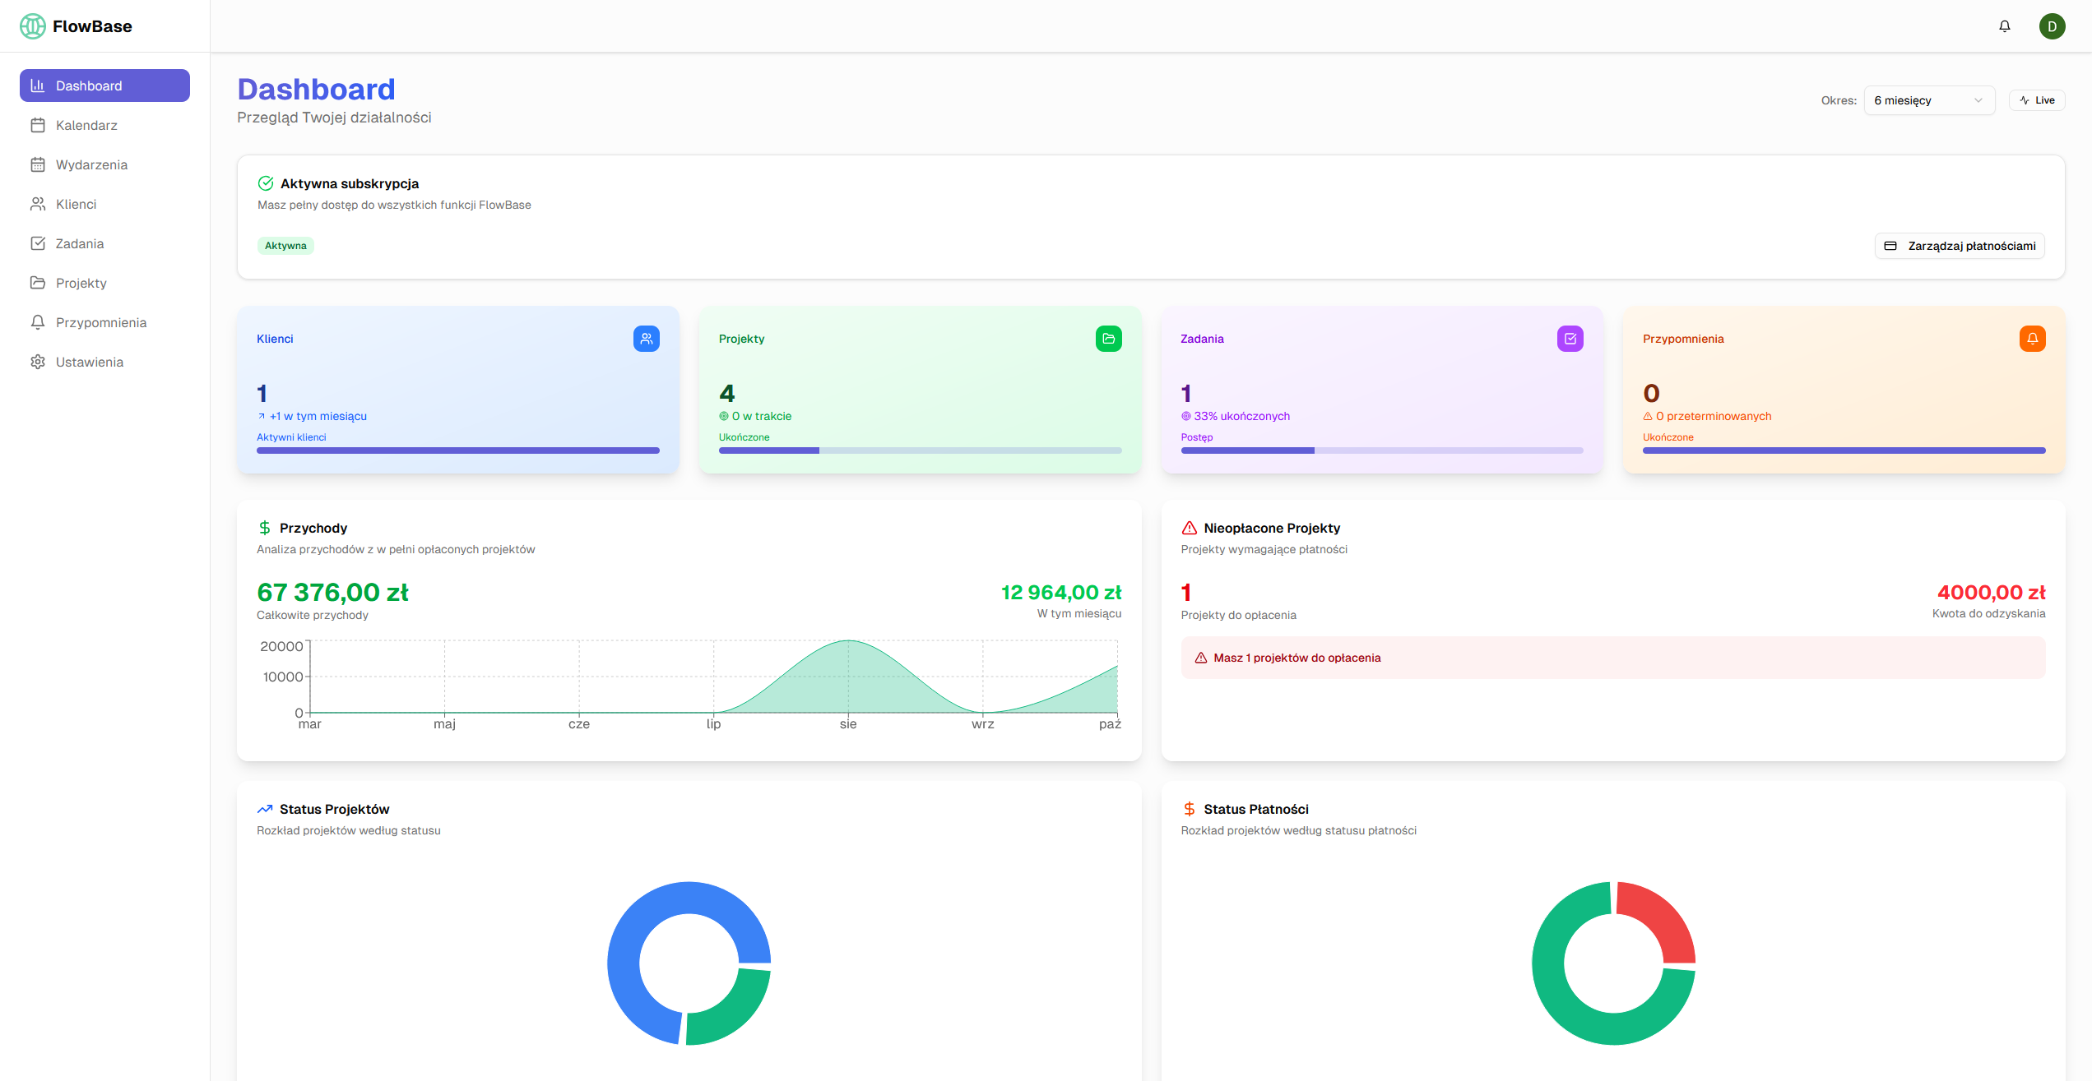Select the Dashboard sidebar icon
This screenshot has height=1081, width=2092.
38,85
